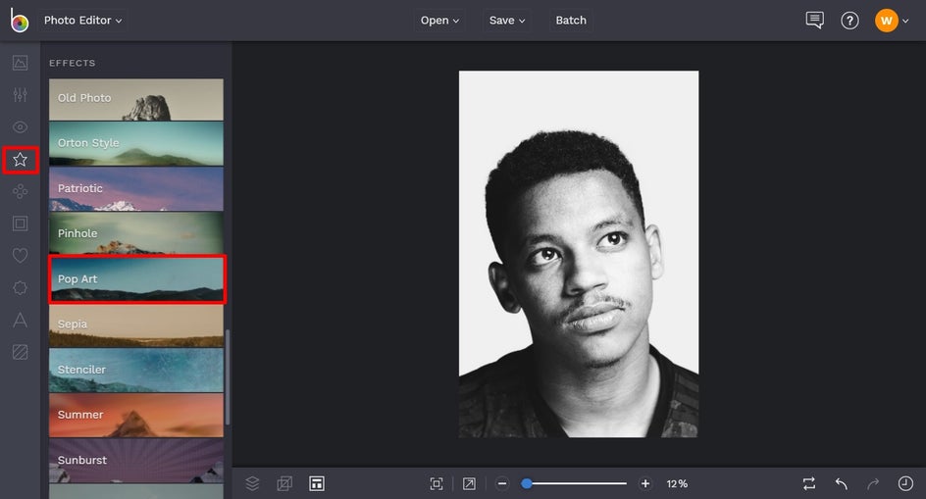926x499 pixels.
Task: Choose the Sepia effect thumbnail
Action: point(136,324)
